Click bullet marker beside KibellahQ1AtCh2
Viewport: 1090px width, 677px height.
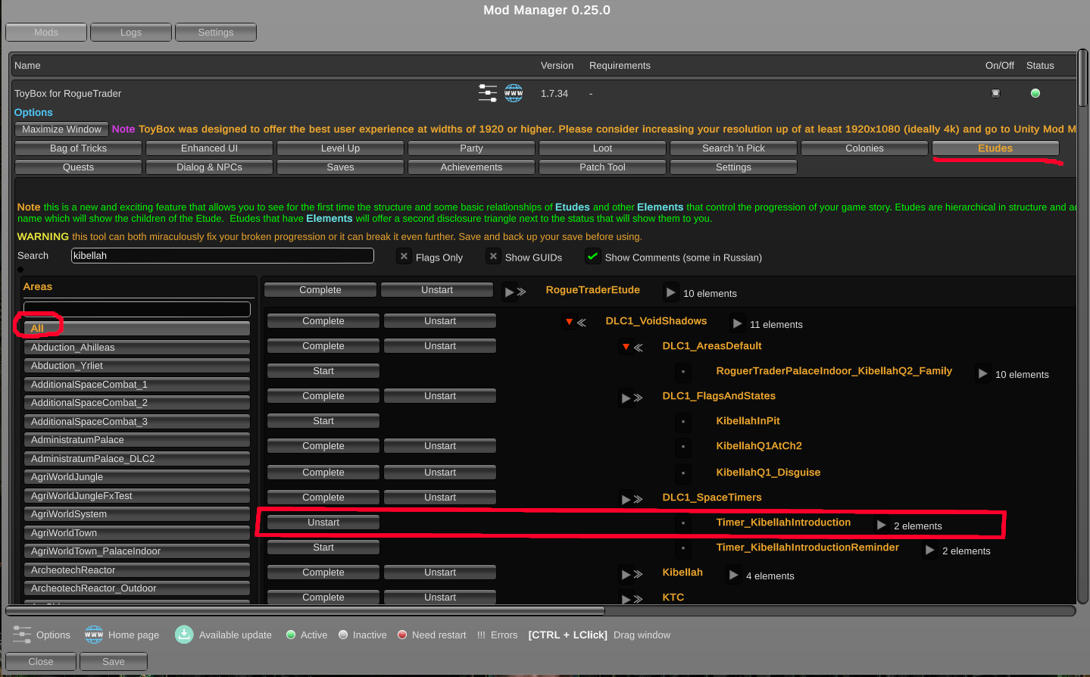(x=683, y=447)
